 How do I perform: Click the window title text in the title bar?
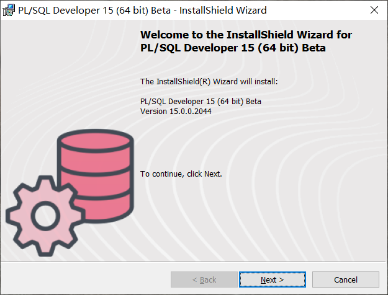pyautogui.click(x=142, y=11)
